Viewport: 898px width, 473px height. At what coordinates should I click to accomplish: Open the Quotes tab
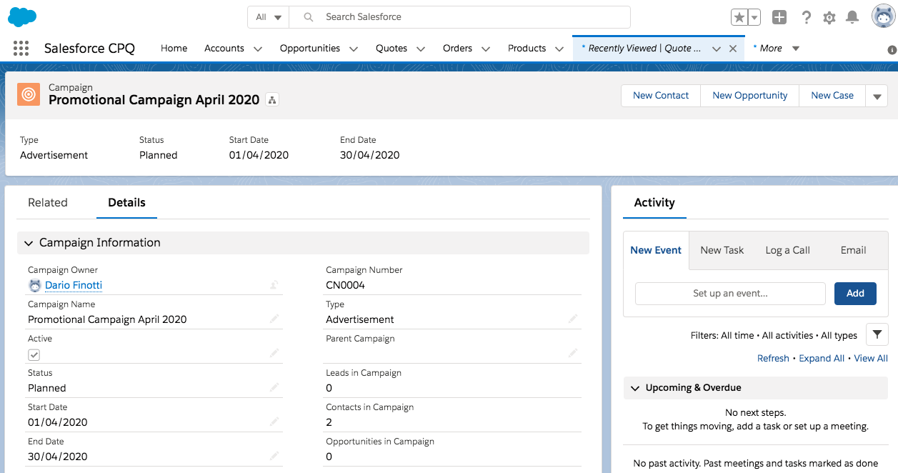pos(391,49)
